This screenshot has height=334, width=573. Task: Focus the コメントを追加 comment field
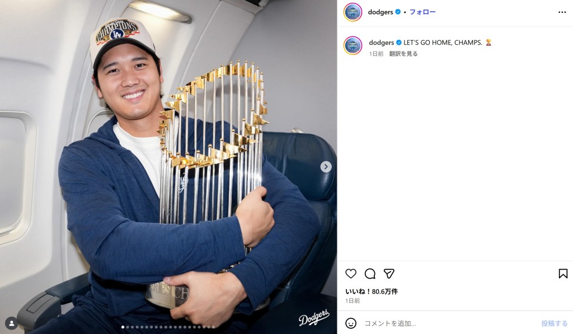click(449, 323)
